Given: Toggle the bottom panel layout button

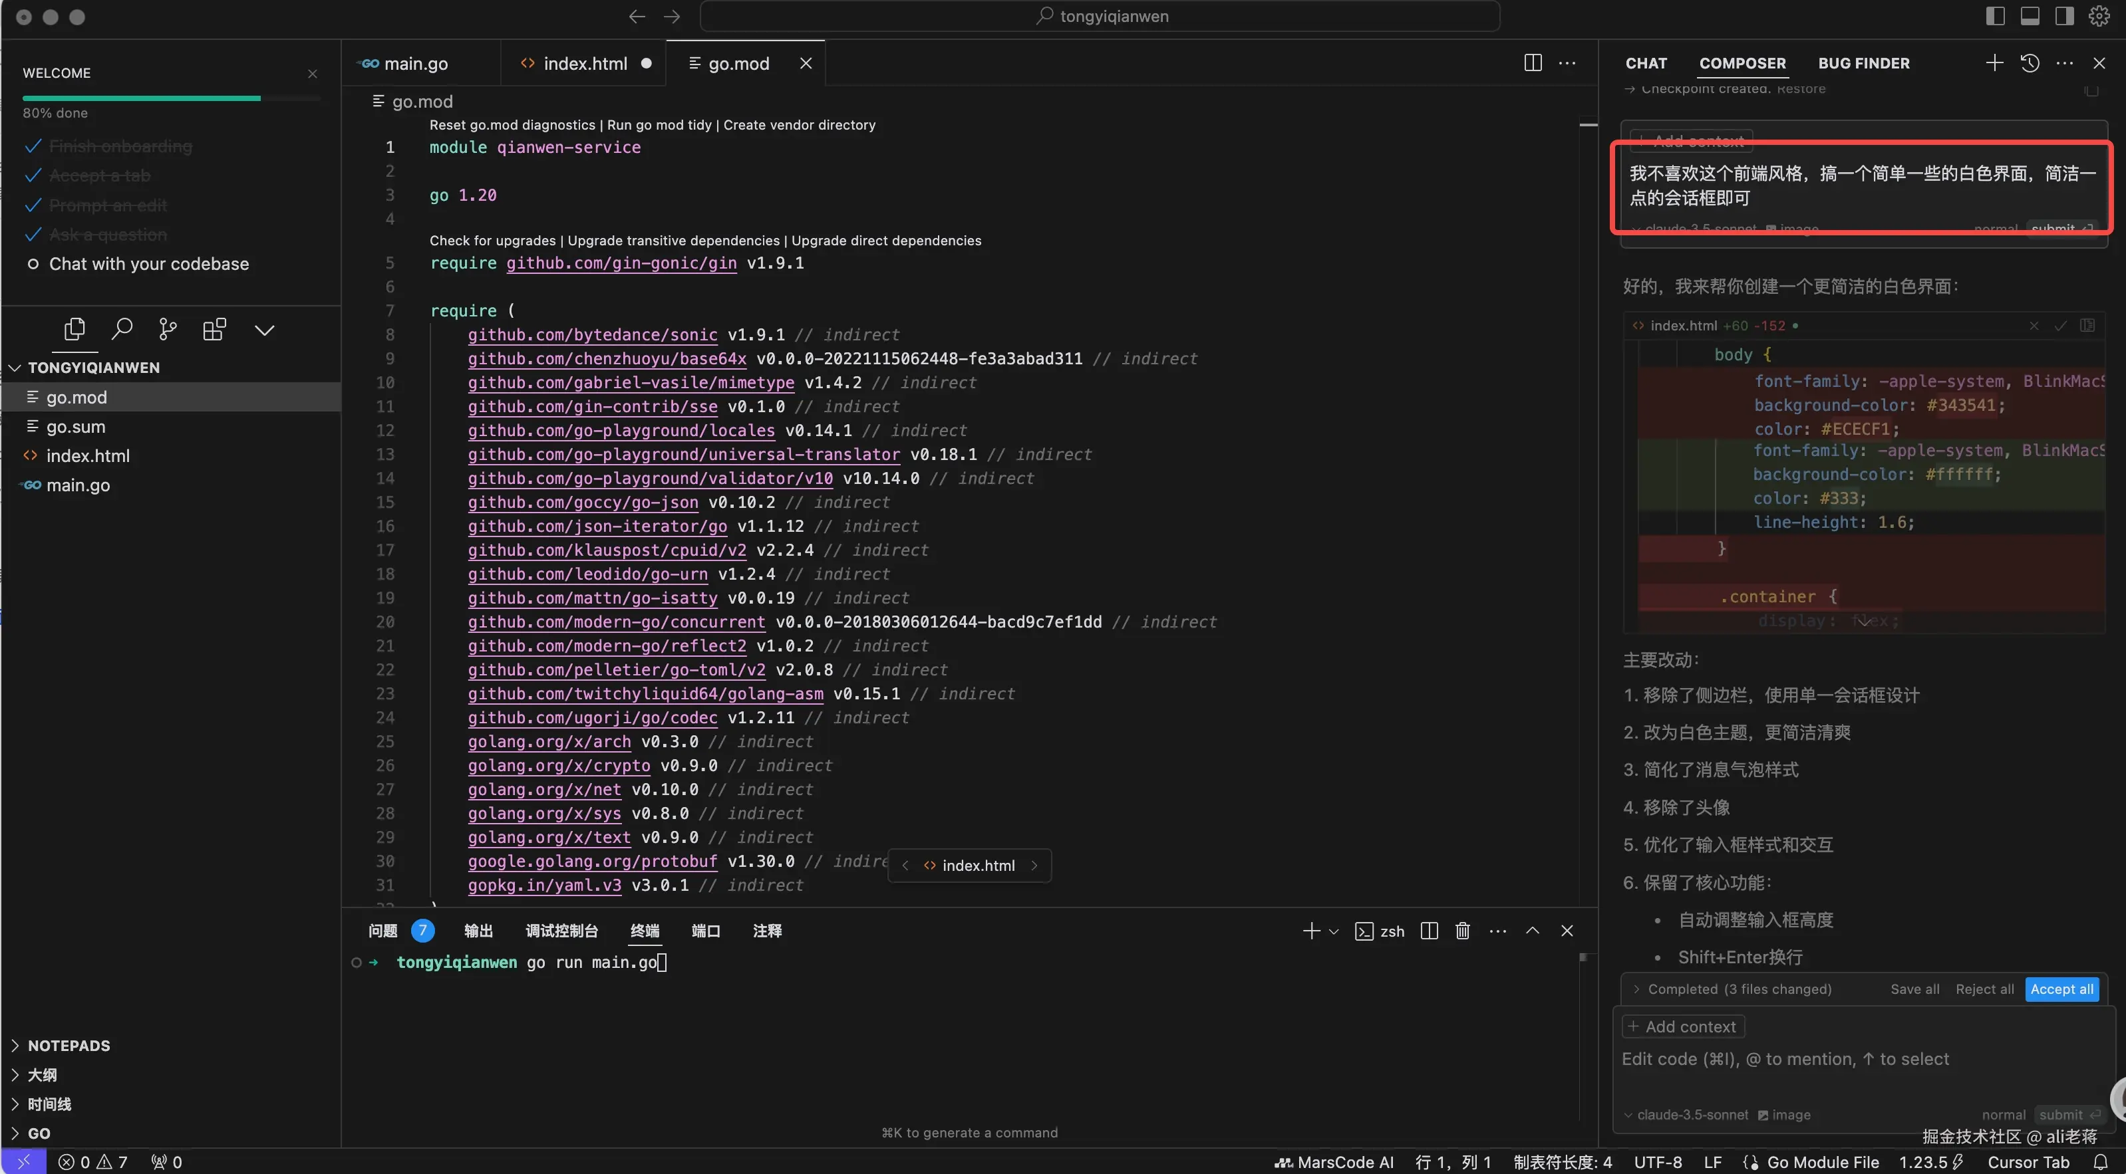Looking at the screenshot, I should pos(2030,16).
